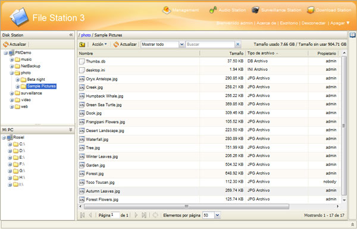Follow the photo breadcrumb link

(x=86, y=35)
